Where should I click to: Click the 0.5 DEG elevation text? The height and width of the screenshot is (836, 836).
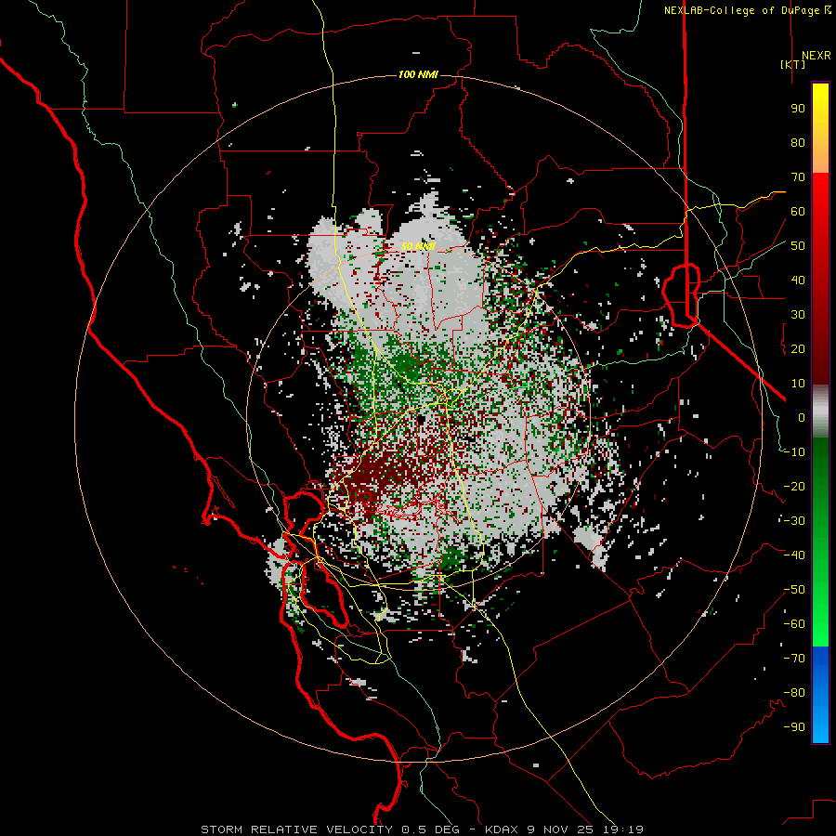pos(430,829)
